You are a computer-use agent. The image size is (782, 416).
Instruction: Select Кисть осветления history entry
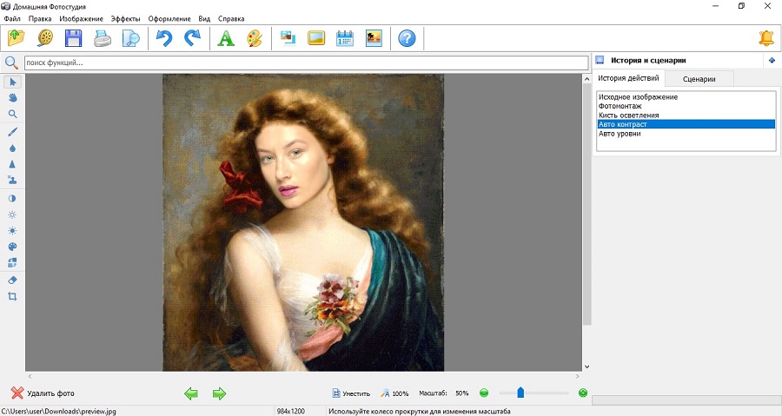(x=686, y=116)
